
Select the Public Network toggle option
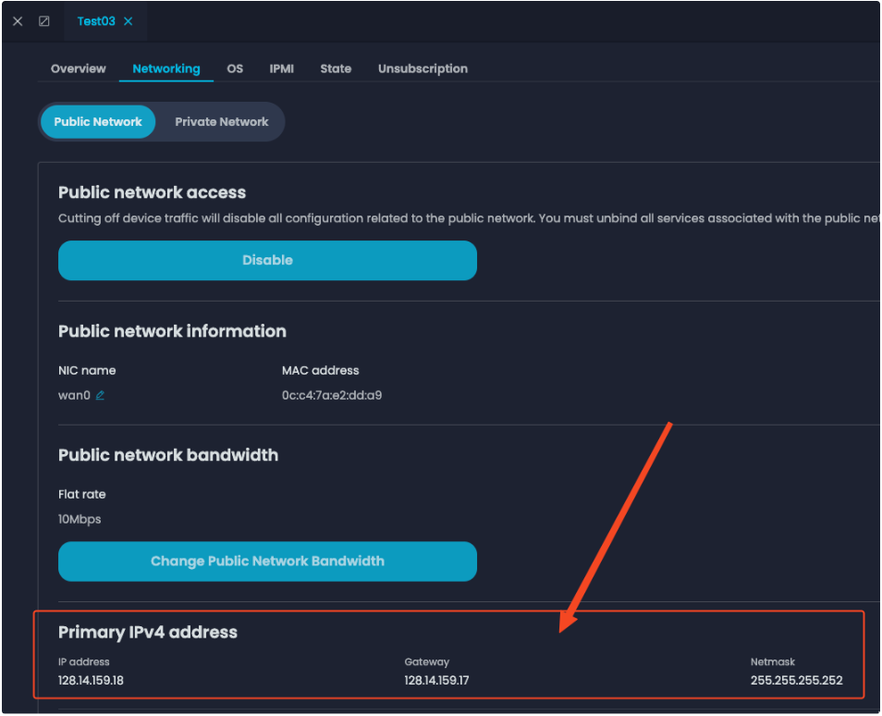click(x=98, y=121)
